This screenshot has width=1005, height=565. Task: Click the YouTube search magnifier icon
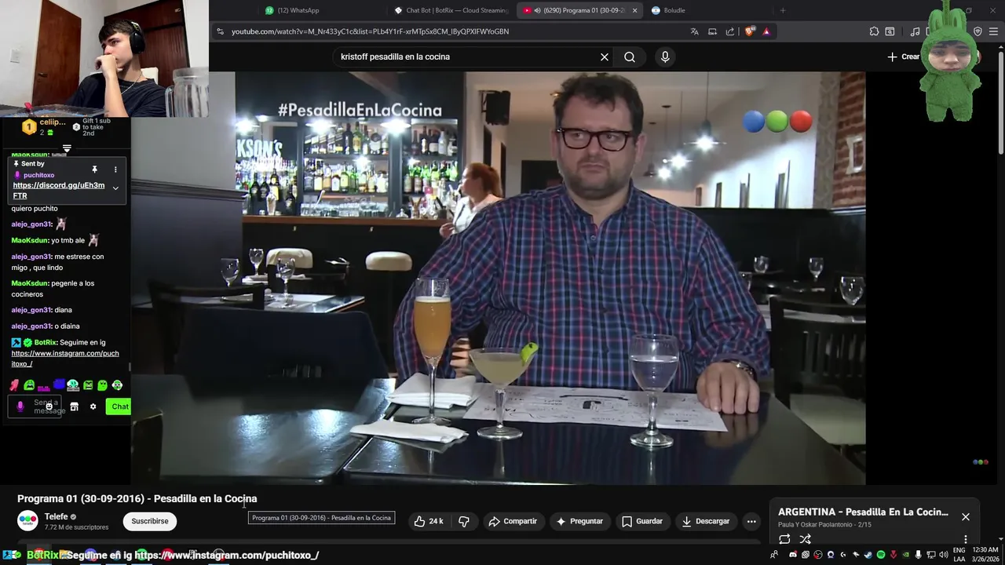point(630,56)
